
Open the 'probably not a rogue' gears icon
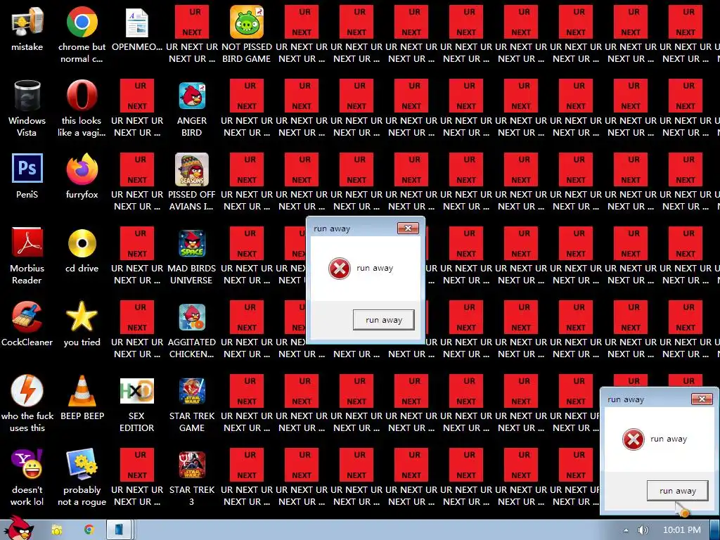[82, 464]
